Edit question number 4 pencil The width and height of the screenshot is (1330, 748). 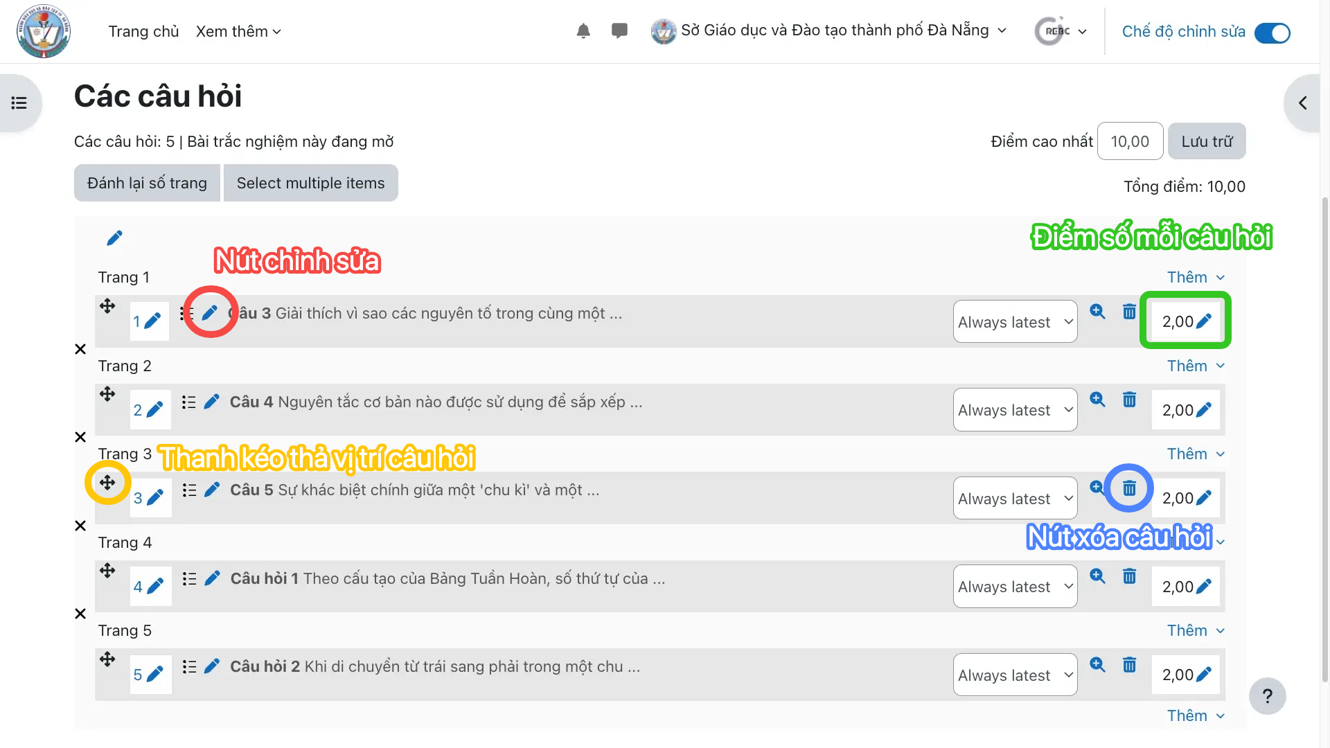[155, 587]
